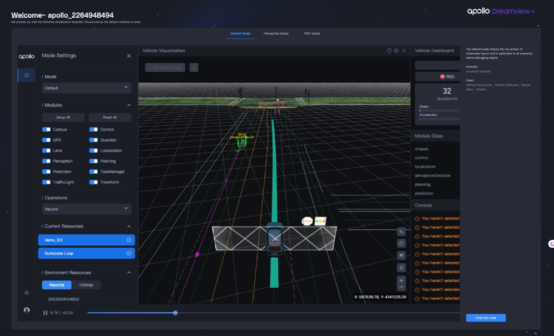
Task: Zoom out with the minus button
Action: click(401, 287)
